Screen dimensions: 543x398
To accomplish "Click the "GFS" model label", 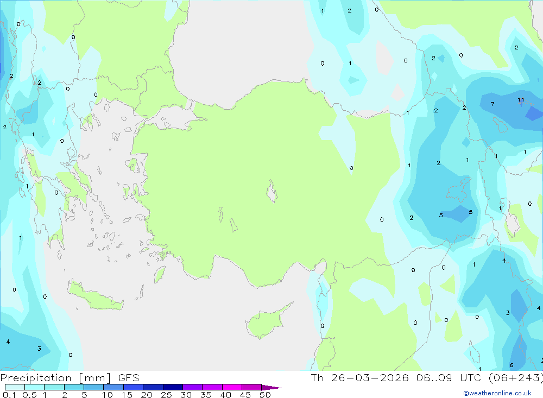I will 129,378.
